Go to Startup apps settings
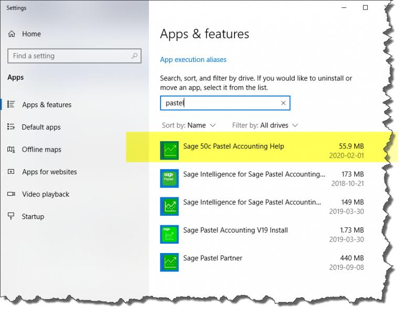Screen dimensions: 404x315 pyautogui.click(x=33, y=216)
